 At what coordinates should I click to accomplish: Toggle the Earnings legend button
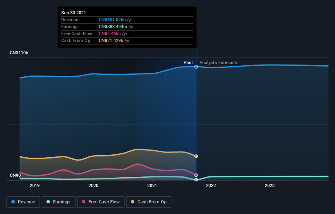tap(58, 202)
